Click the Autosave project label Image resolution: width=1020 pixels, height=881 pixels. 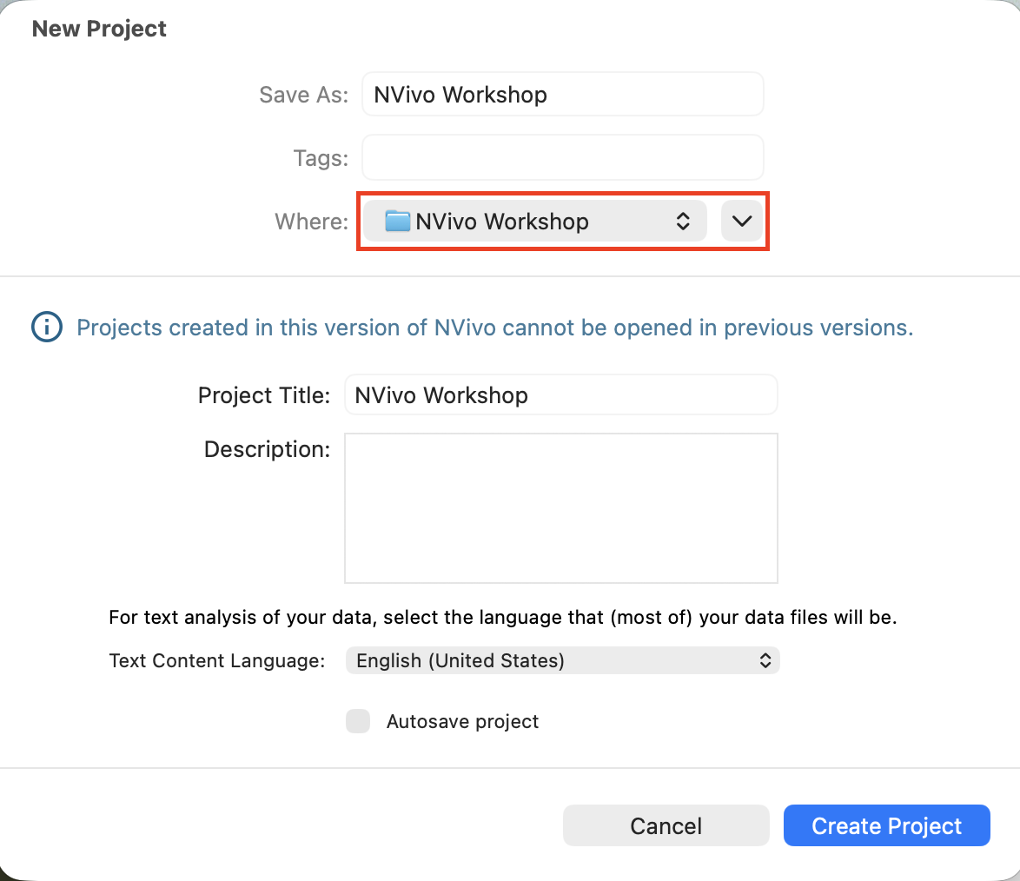coord(462,721)
